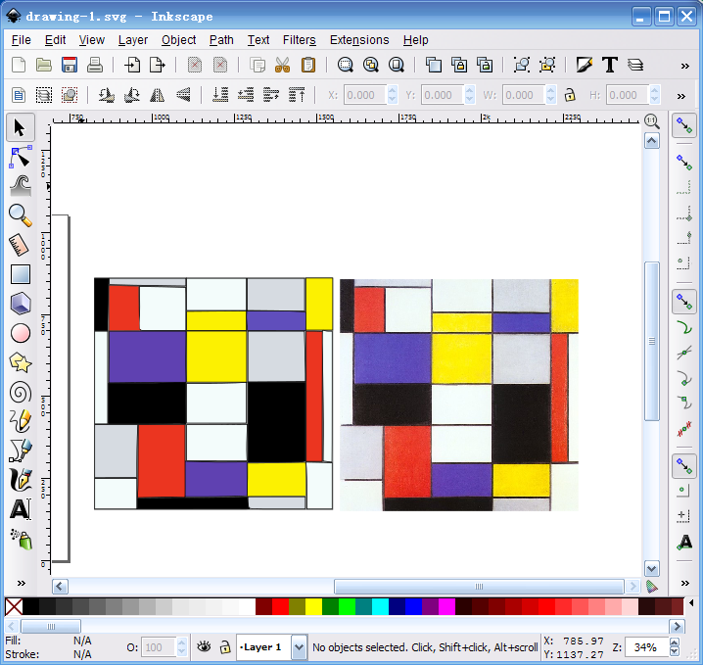Cut selection with scissors icon
703x665 pixels.
(282, 65)
